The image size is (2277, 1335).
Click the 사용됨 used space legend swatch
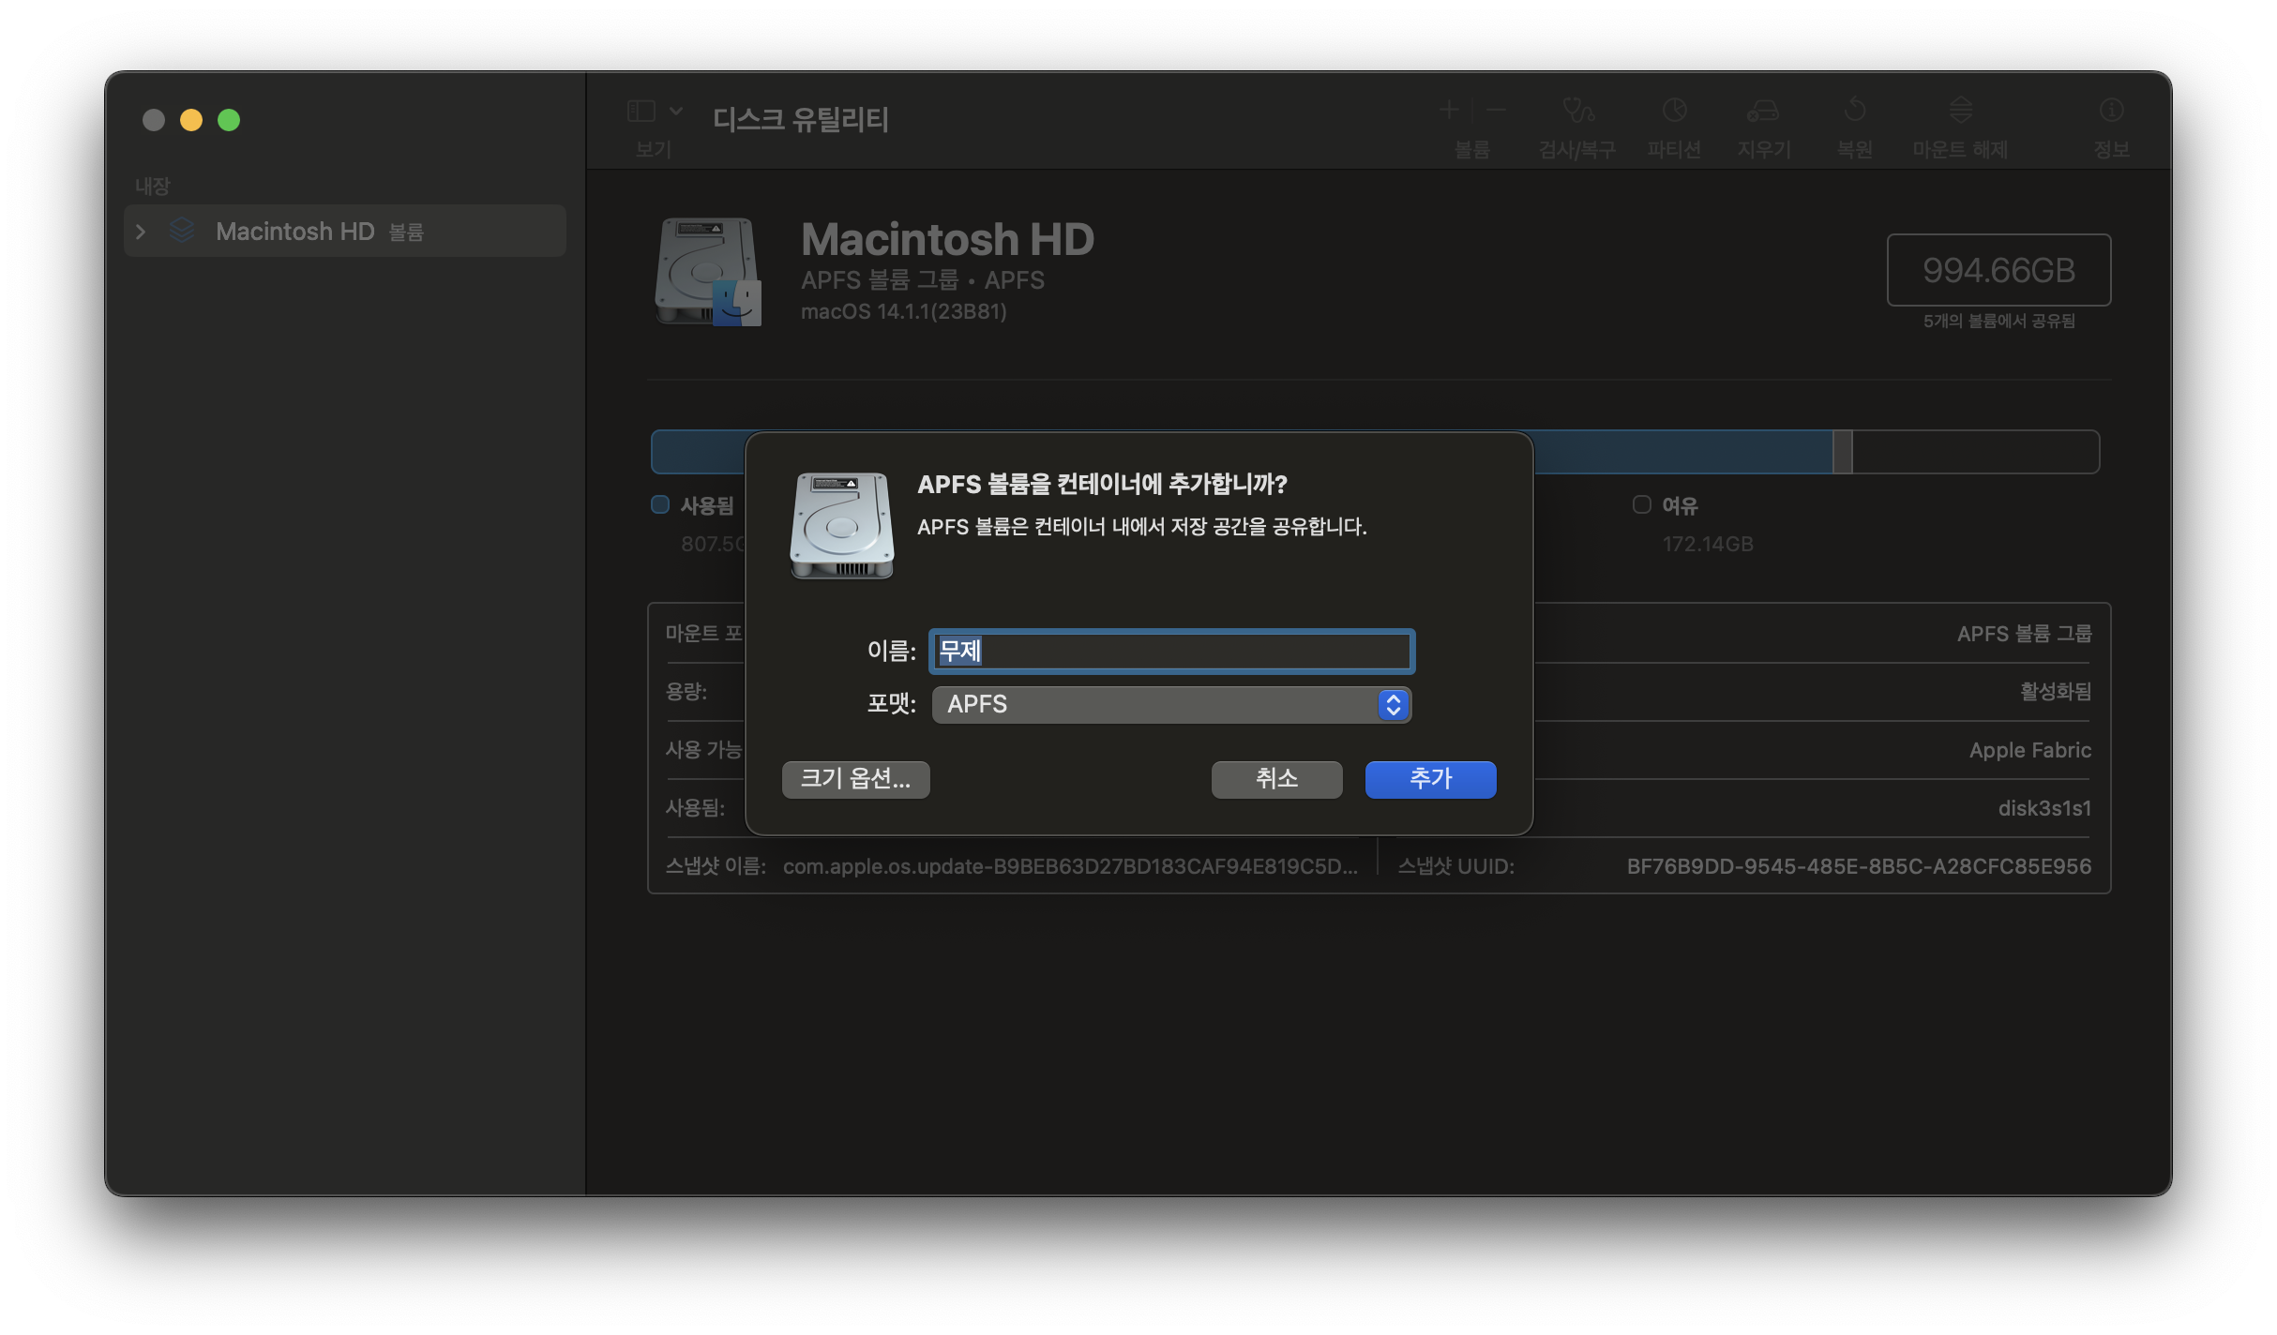(660, 505)
